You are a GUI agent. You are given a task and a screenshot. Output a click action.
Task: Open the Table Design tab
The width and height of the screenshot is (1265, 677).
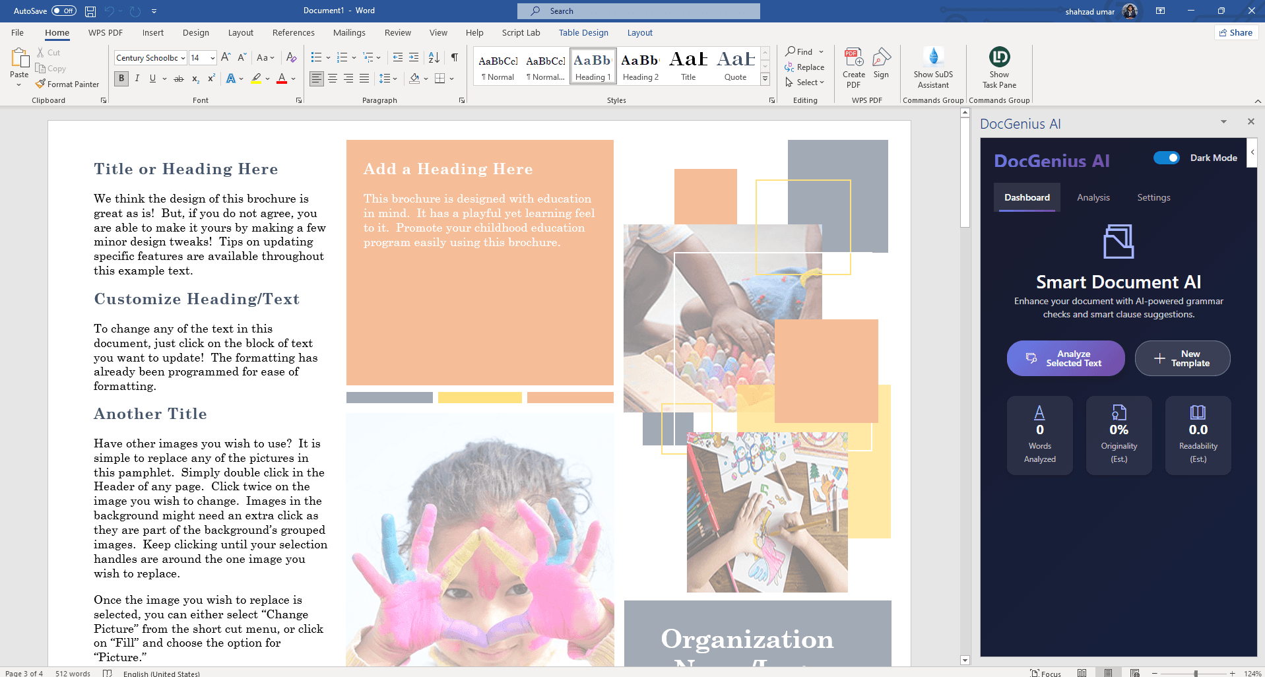coord(583,32)
